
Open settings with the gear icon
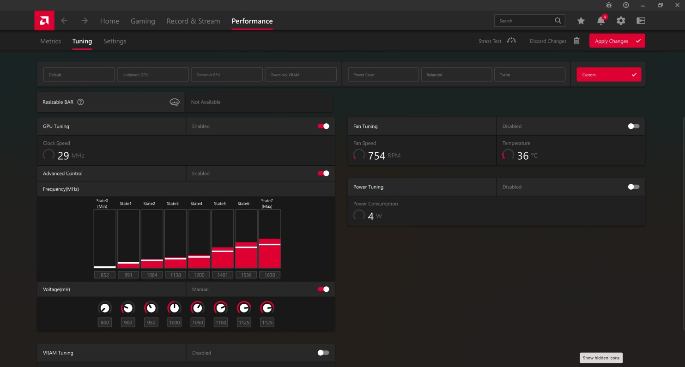click(621, 21)
